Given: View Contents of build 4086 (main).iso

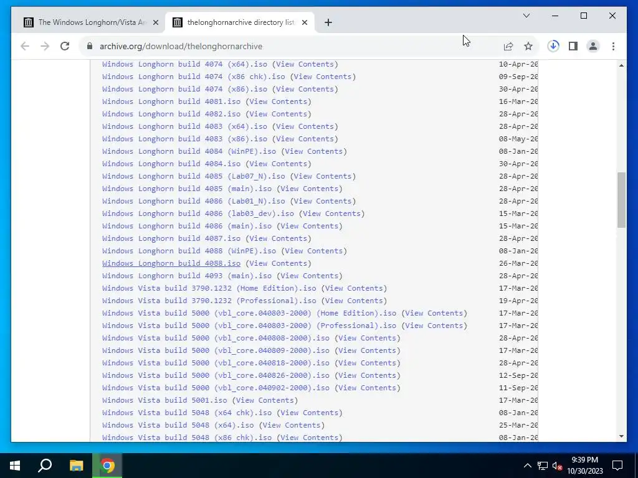Looking at the screenshot, I should click(310, 226).
